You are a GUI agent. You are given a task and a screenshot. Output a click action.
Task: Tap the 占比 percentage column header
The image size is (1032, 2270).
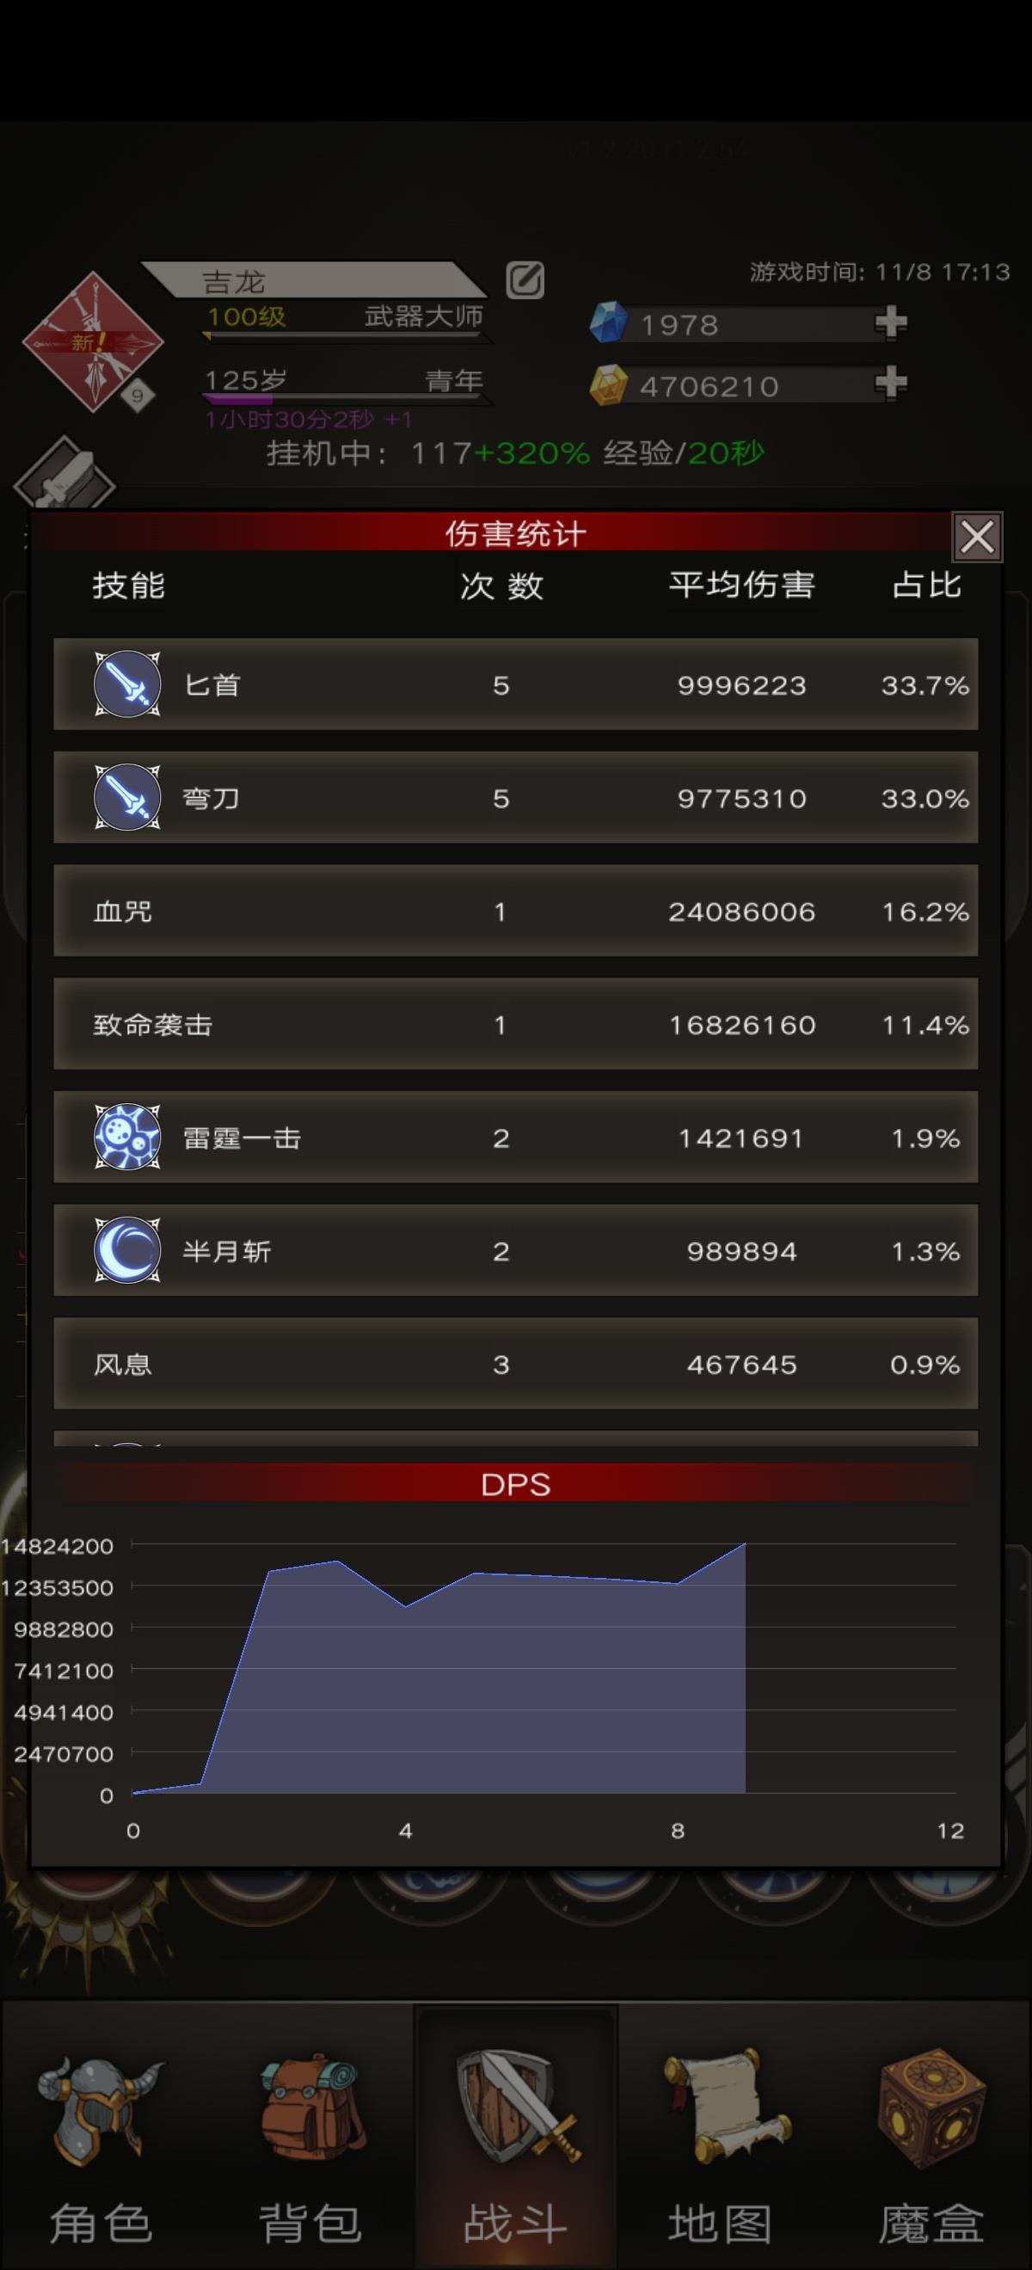(926, 585)
